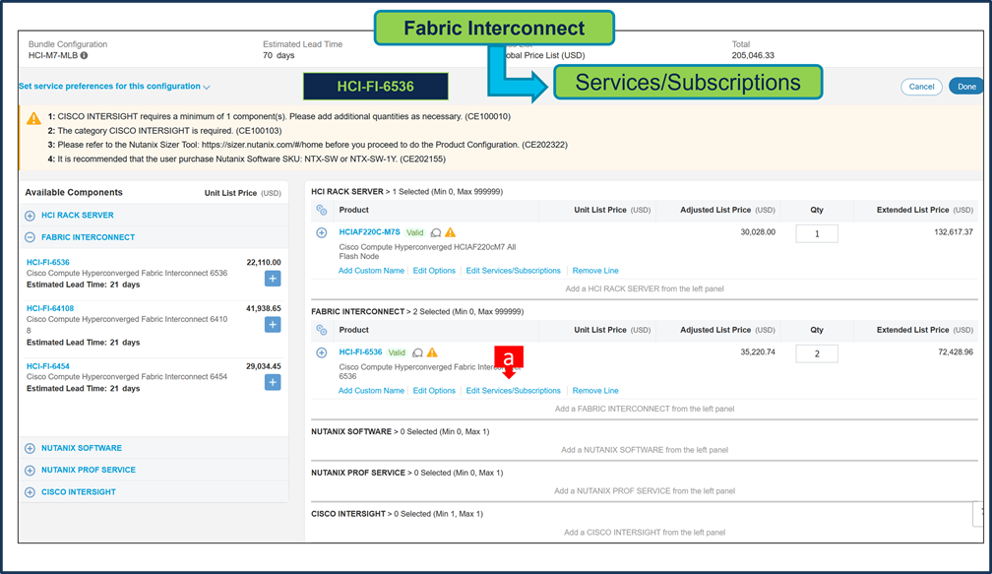The image size is (992, 574).
Task: Click the unit price 29,034.45
Action: tap(264, 366)
